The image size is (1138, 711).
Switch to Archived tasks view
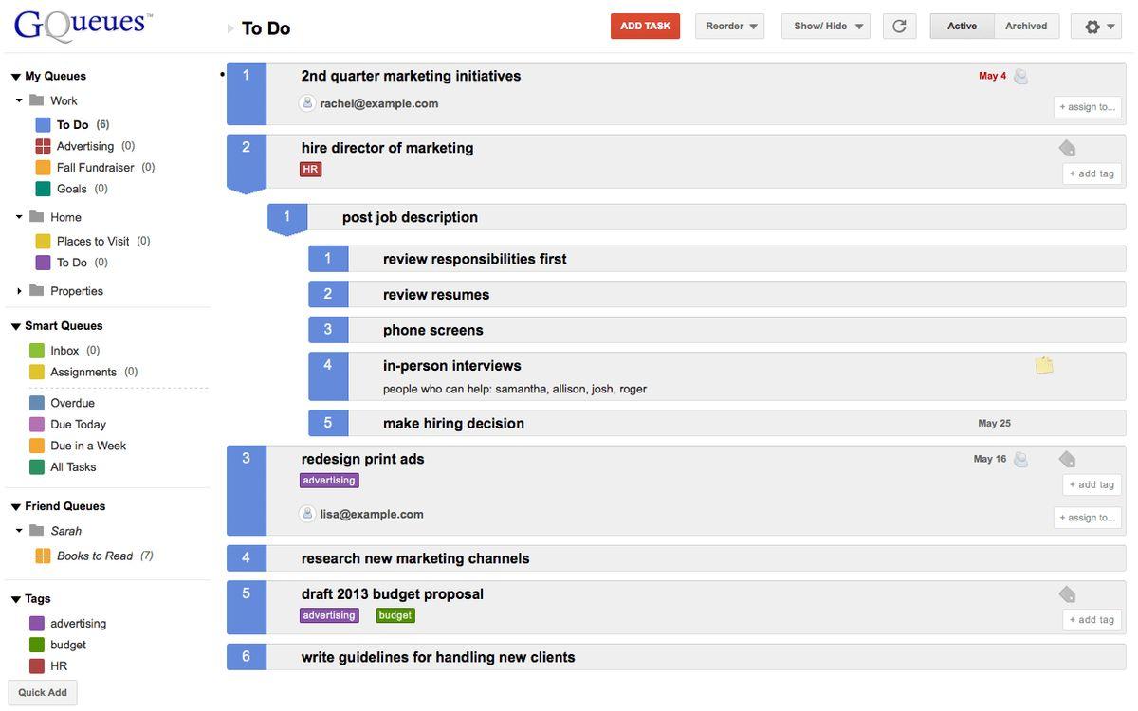[1026, 27]
